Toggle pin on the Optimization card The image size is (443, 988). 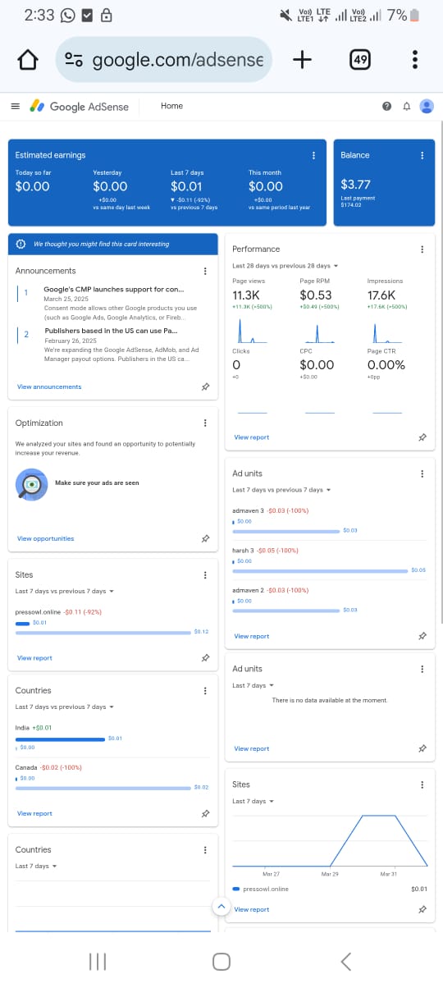pos(205,538)
